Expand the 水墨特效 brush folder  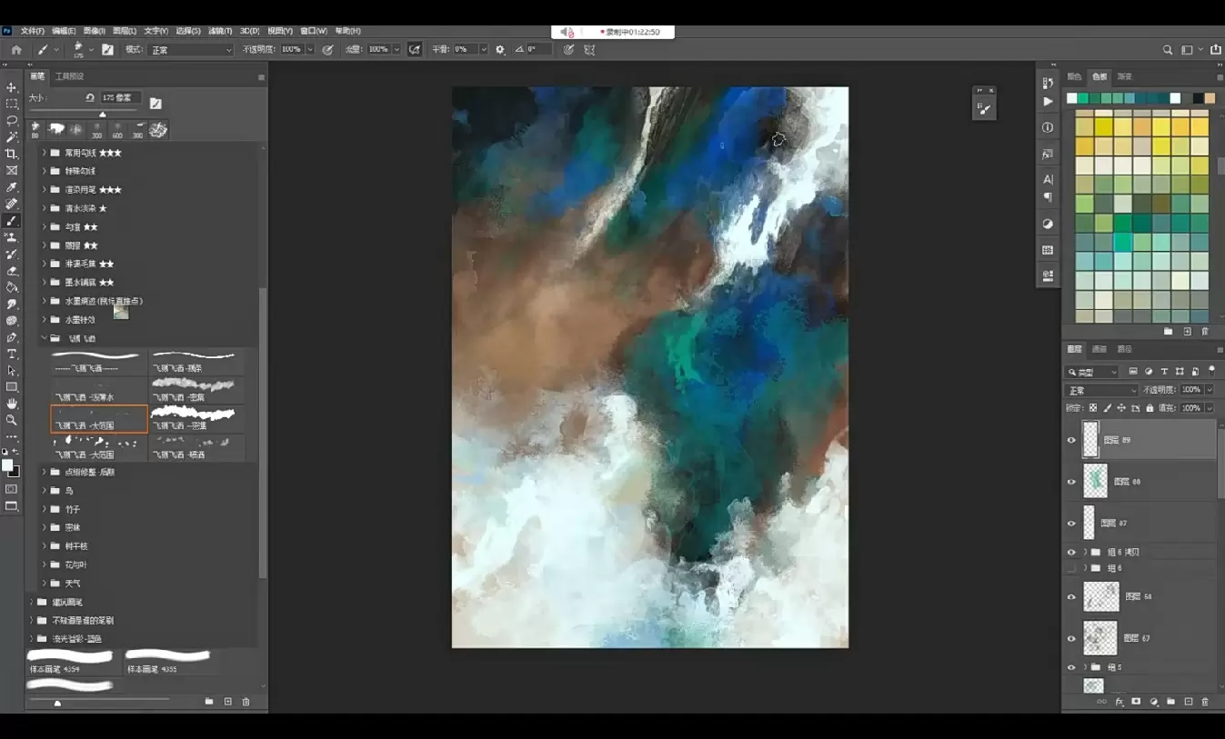click(43, 319)
